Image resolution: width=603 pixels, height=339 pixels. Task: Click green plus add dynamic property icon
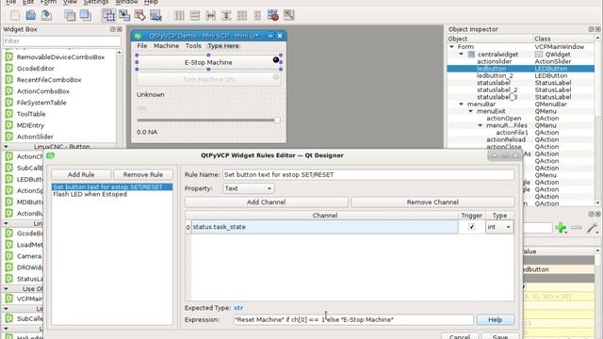(x=562, y=228)
